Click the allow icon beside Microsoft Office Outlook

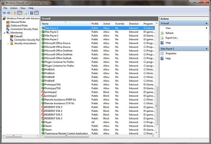point(43,58)
